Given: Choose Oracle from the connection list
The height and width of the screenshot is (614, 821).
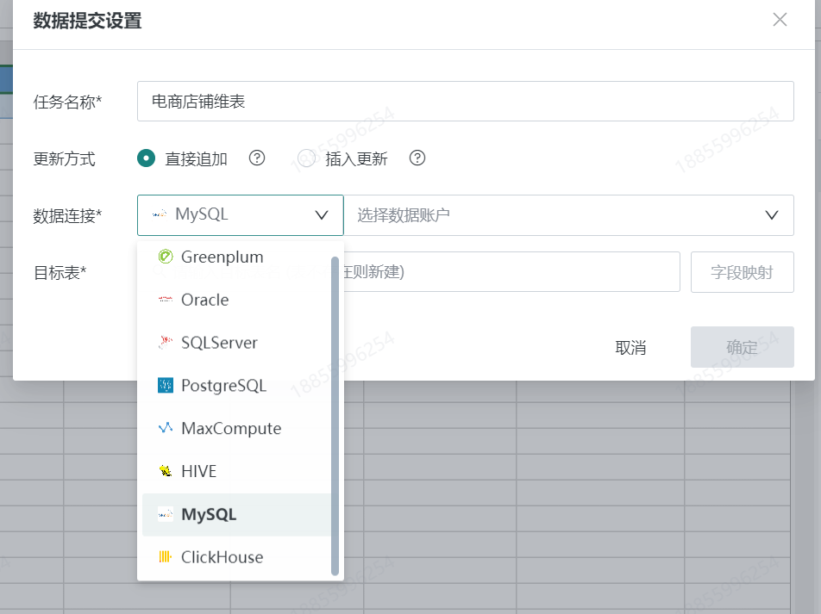Looking at the screenshot, I should tap(236, 300).
